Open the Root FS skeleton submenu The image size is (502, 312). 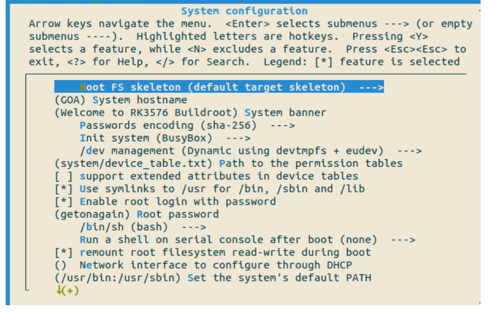point(212,87)
